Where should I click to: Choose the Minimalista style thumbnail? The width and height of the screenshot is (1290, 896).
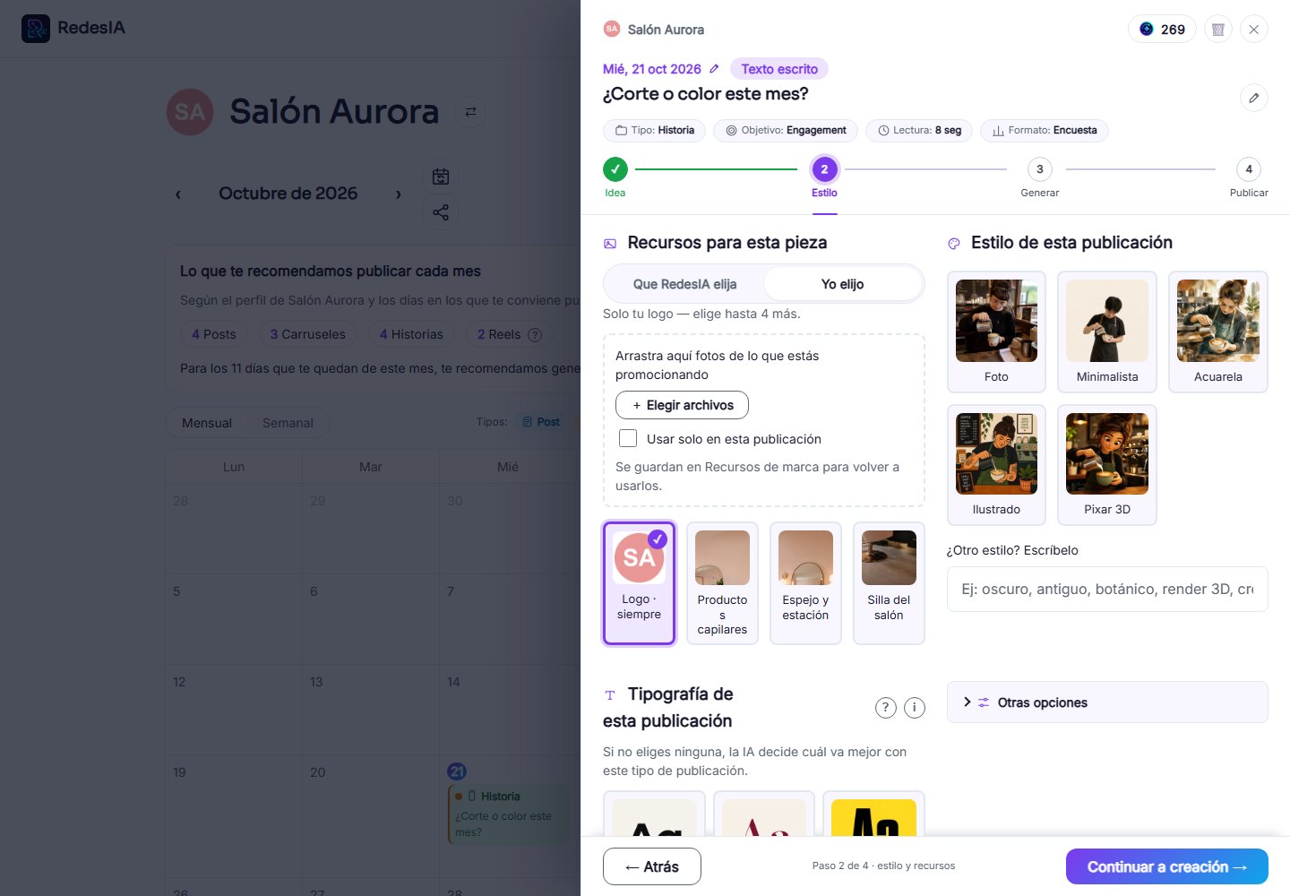1107,332
